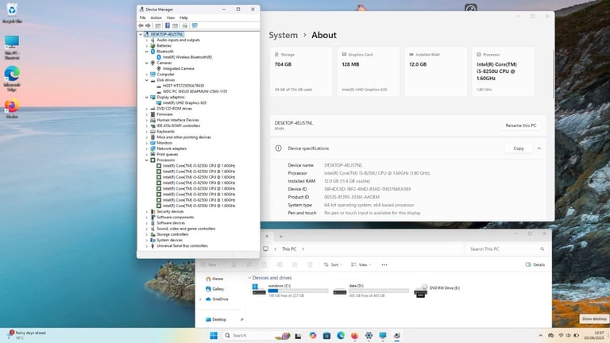The width and height of the screenshot is (610, 343).
Task: Select the Intel(R) Wireless Bluetooth(R) device
Action: pyautogui.click(x=187, y=57)
